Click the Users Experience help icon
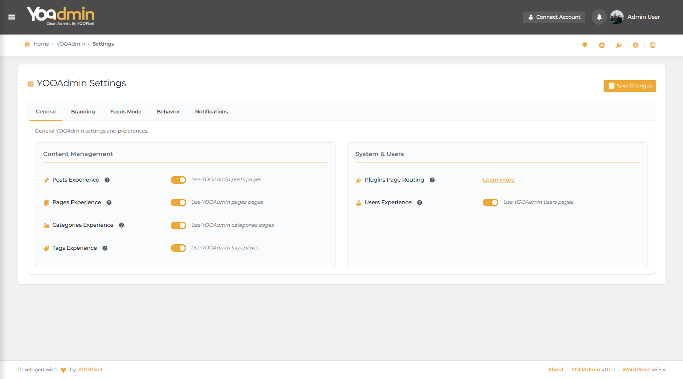Image resolution: width=683 pixels, height=379 pixels. [x=420, y=203]
